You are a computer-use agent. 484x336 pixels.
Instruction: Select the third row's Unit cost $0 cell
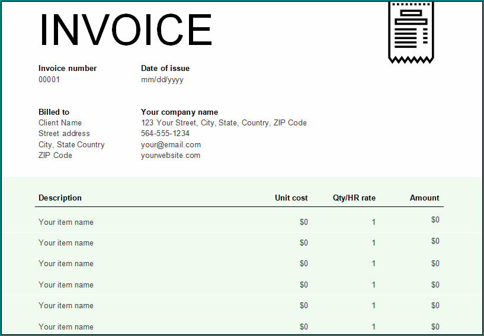click(304, 264)
